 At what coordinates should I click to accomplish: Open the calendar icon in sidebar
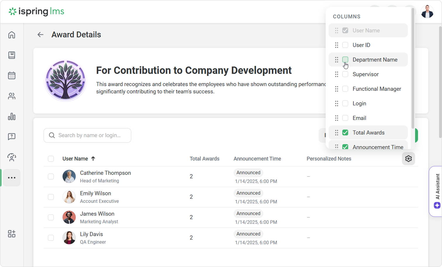[12, 76]
